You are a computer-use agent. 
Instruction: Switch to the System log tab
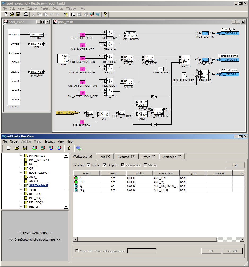coord(172,157)
